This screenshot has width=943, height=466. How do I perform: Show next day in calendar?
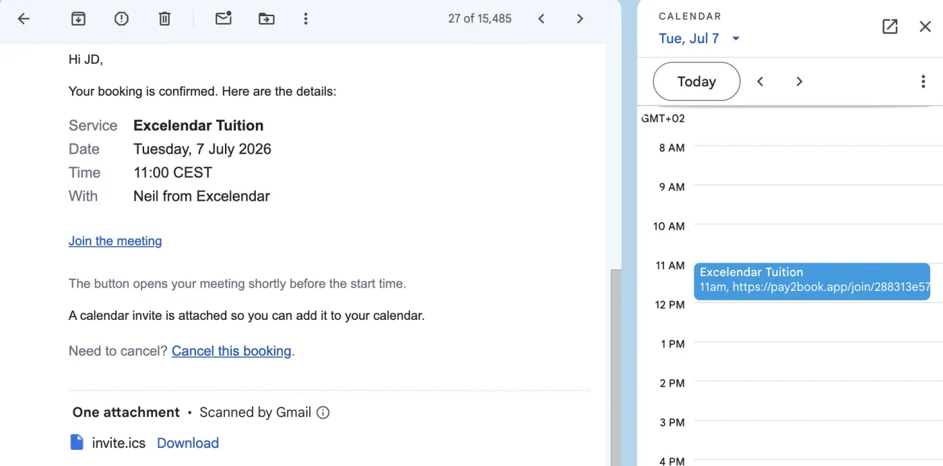[800, 81]
